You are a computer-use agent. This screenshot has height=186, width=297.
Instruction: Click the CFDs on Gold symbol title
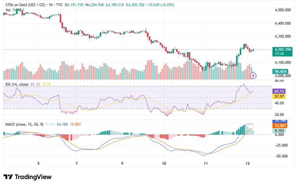pos(25,5)
